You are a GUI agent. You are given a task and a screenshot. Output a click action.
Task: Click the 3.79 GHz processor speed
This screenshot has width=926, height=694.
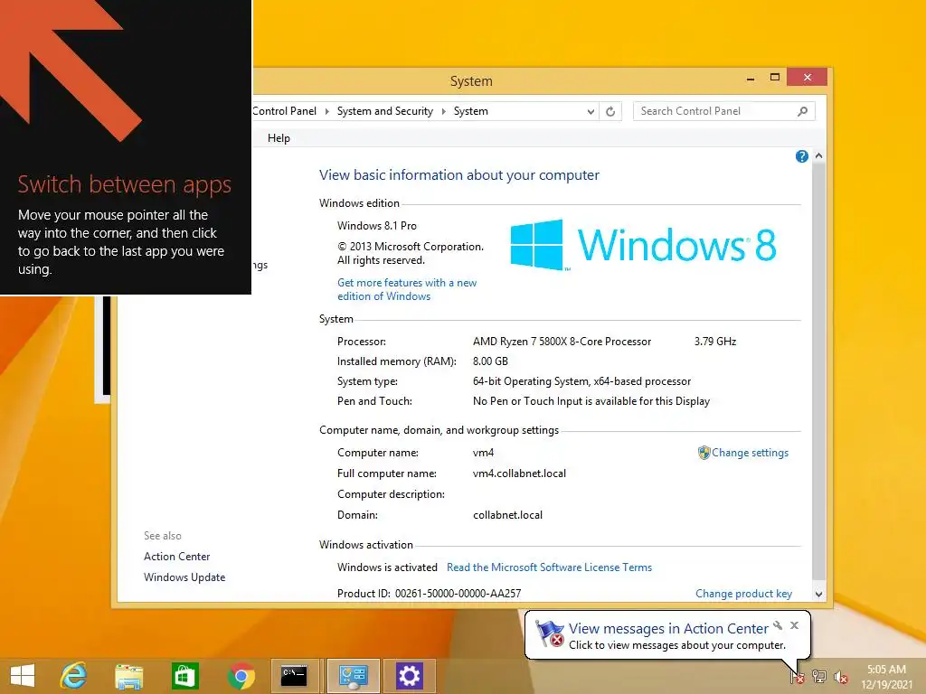(x=715, y=341)
